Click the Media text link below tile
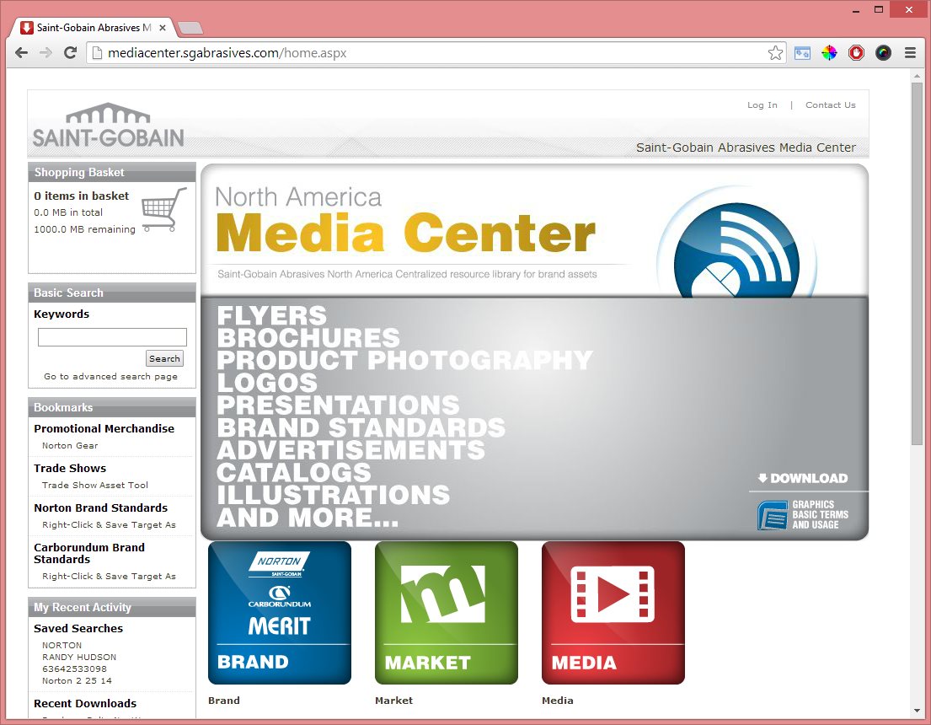931x725 pixels. coord(558,700)
